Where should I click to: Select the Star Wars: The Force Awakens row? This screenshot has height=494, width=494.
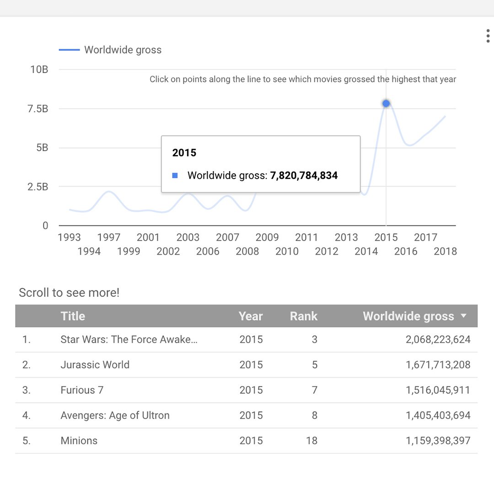247,339
